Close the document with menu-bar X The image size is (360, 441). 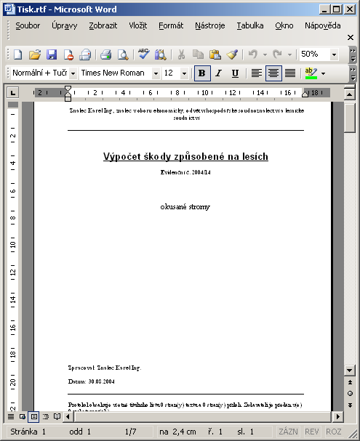coord(350,37)
